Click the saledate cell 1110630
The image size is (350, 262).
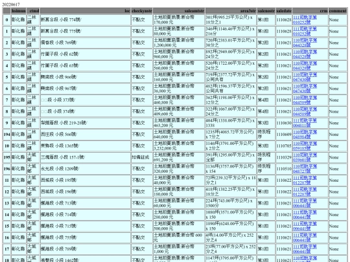point(284,123)
